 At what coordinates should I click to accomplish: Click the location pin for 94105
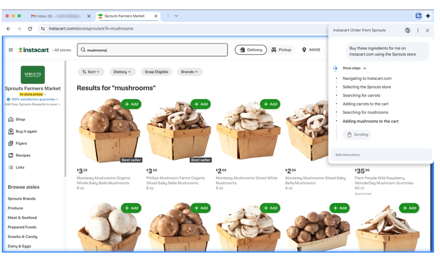(304, 50)
